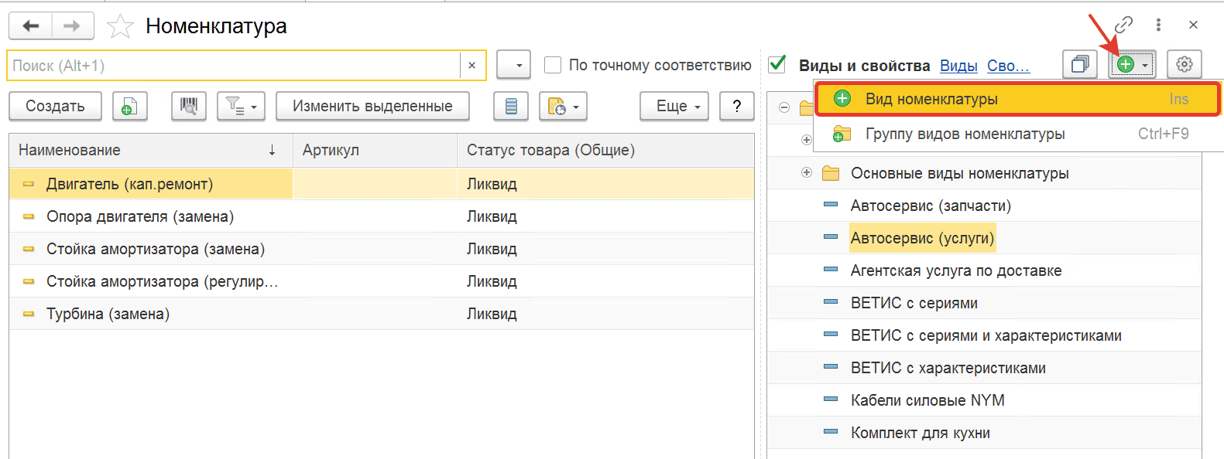Focus the Поиск (Alt+1) search field
Viewport: 1224px width, 459px height.
pyautogui.click(x=235, y=66)
